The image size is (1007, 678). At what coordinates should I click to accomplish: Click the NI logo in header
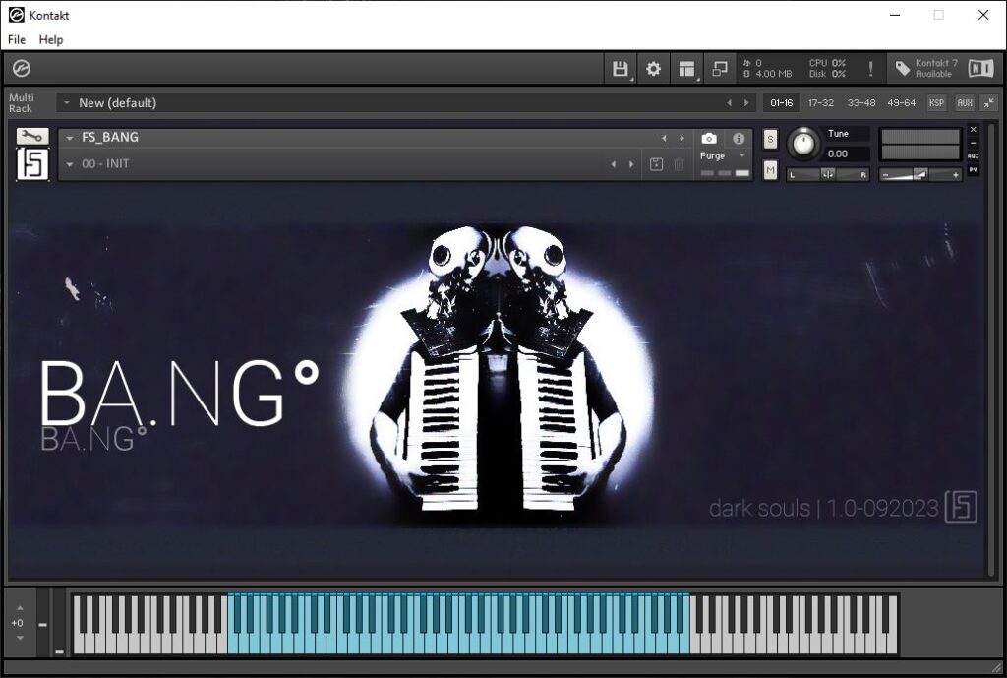tap(980, 69)
